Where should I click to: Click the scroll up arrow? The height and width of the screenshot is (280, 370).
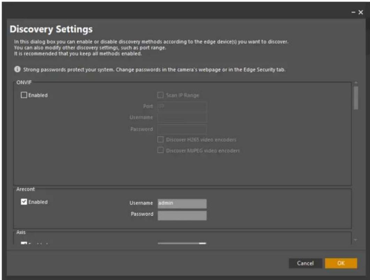coord(356,83)
